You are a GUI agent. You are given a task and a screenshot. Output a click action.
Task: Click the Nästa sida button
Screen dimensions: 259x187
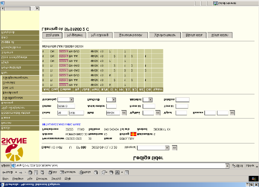click(194, 35)
